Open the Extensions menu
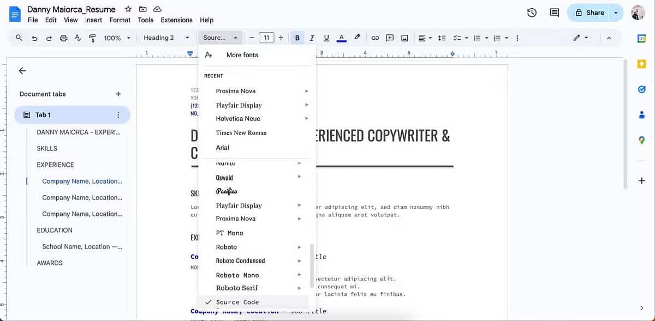655x321 pixels. [176, 20]
